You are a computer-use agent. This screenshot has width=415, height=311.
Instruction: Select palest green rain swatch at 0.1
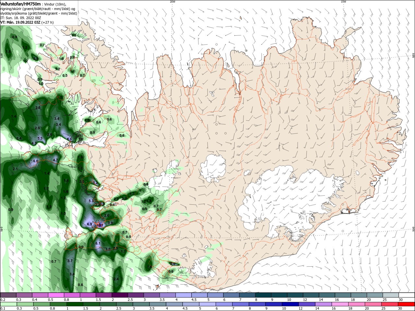tap(8, 304)
